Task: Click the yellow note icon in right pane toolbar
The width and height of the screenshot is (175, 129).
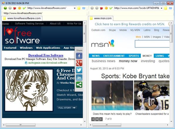Action: point(166,8)
